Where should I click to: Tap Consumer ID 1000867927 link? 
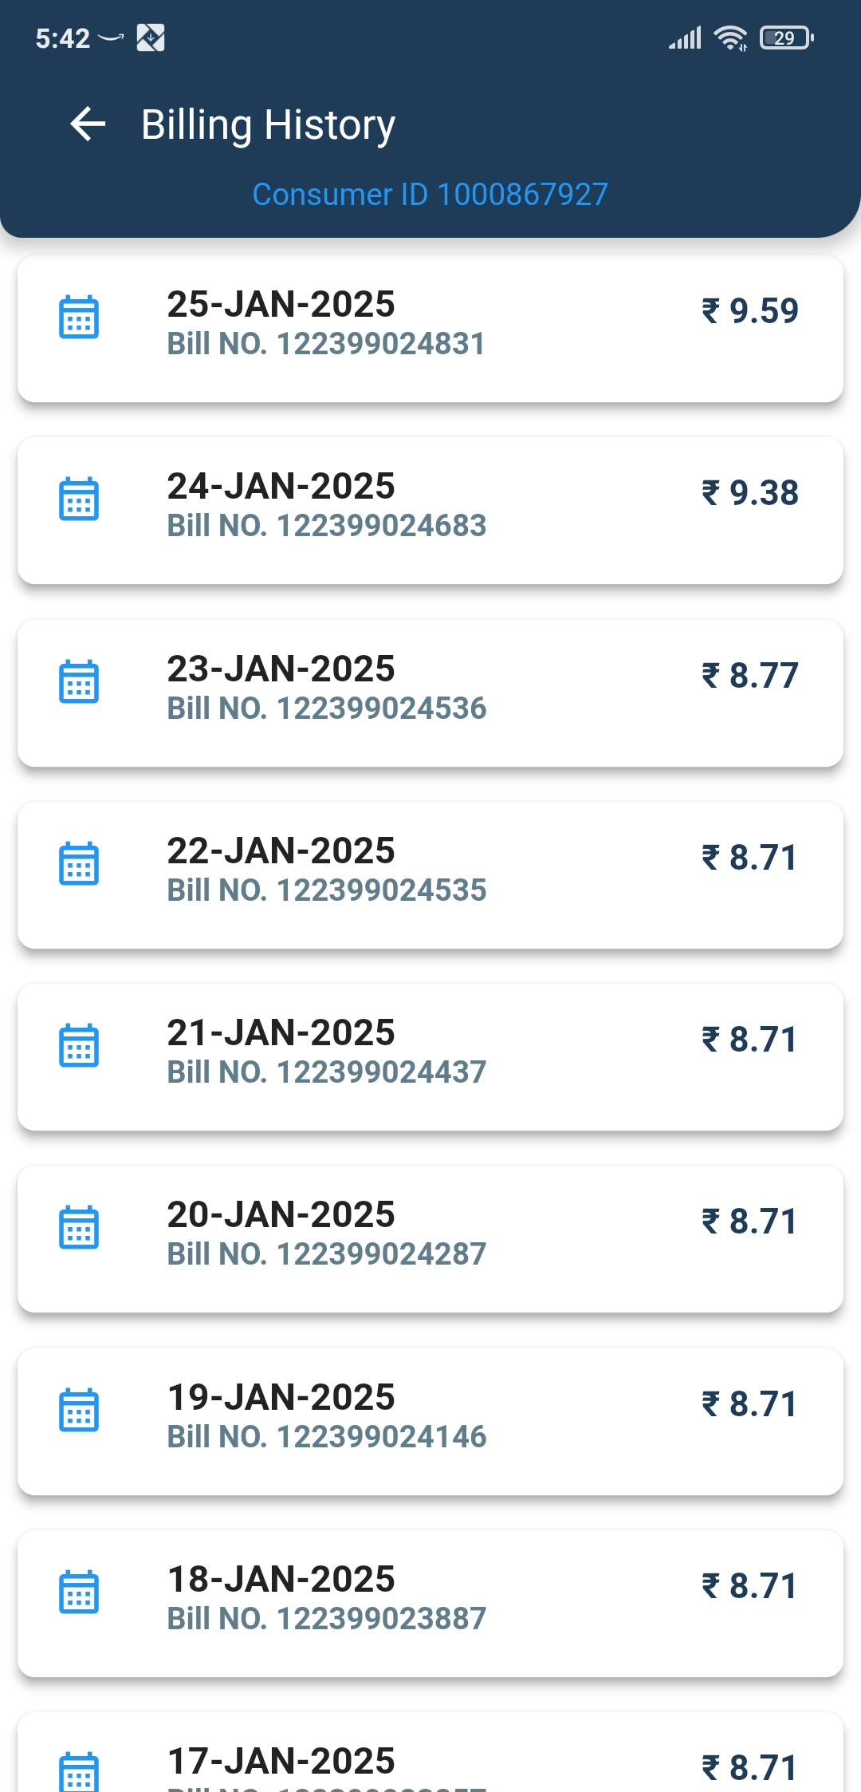[430, 195]
